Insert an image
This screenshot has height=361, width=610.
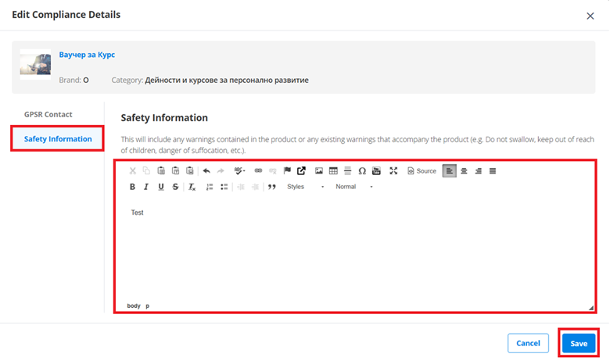(319, 171)
